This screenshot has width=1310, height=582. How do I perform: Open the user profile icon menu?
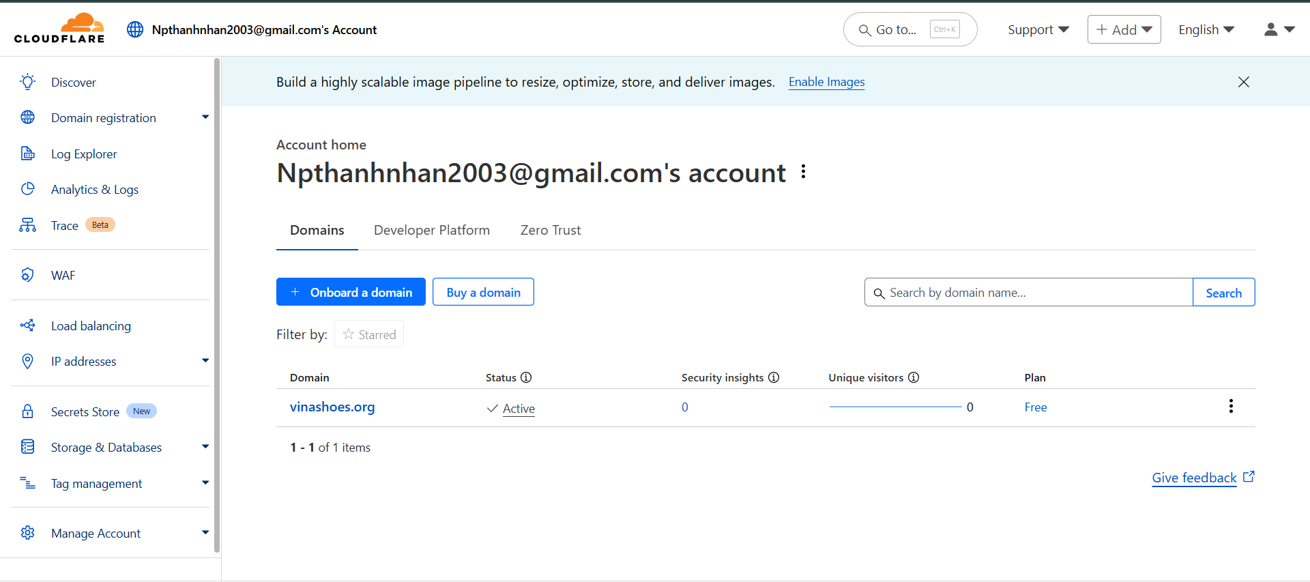1279,29
